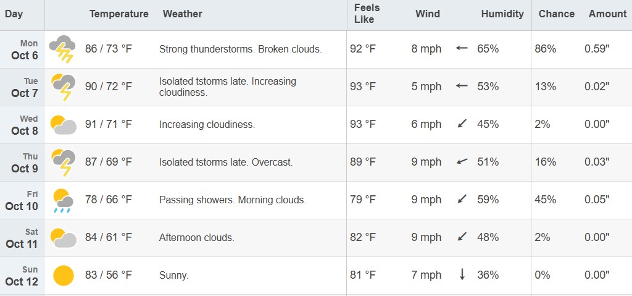This screenshot has height=296, width=632.
Task: Click the Strong thunderstorms description text
Action: click(240, 49)
